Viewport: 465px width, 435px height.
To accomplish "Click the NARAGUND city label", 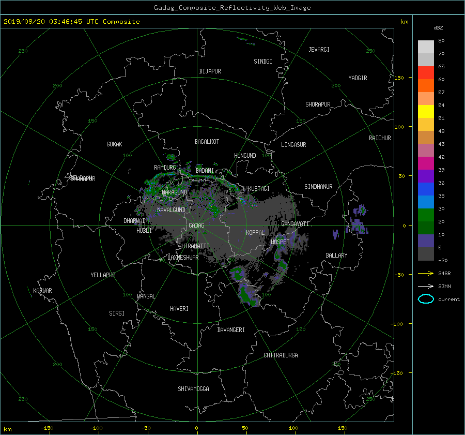I will 175,192.
